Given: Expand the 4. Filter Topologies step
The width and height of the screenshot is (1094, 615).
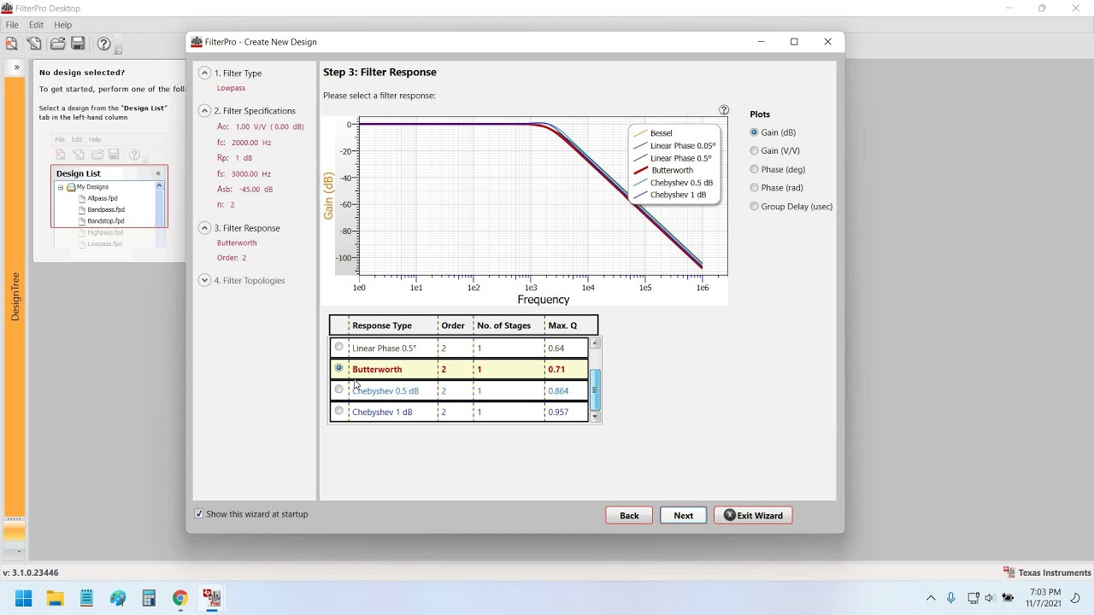Looking at the screenshot, I should (204, 280).
